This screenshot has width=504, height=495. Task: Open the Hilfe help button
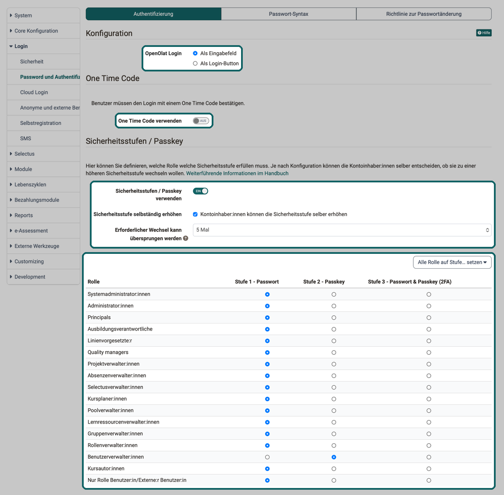(484, 33)
